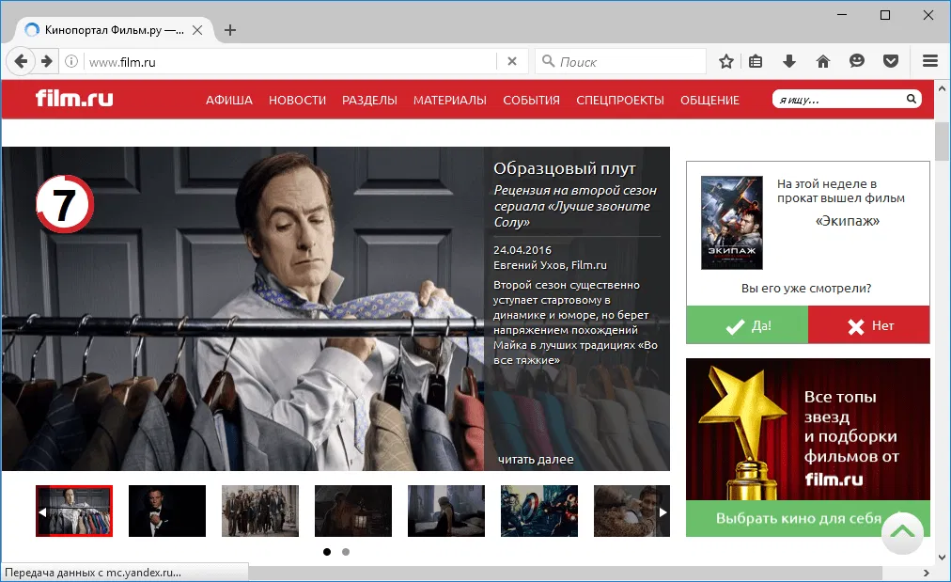Stop page loading with X in address bar

[512, 61]
